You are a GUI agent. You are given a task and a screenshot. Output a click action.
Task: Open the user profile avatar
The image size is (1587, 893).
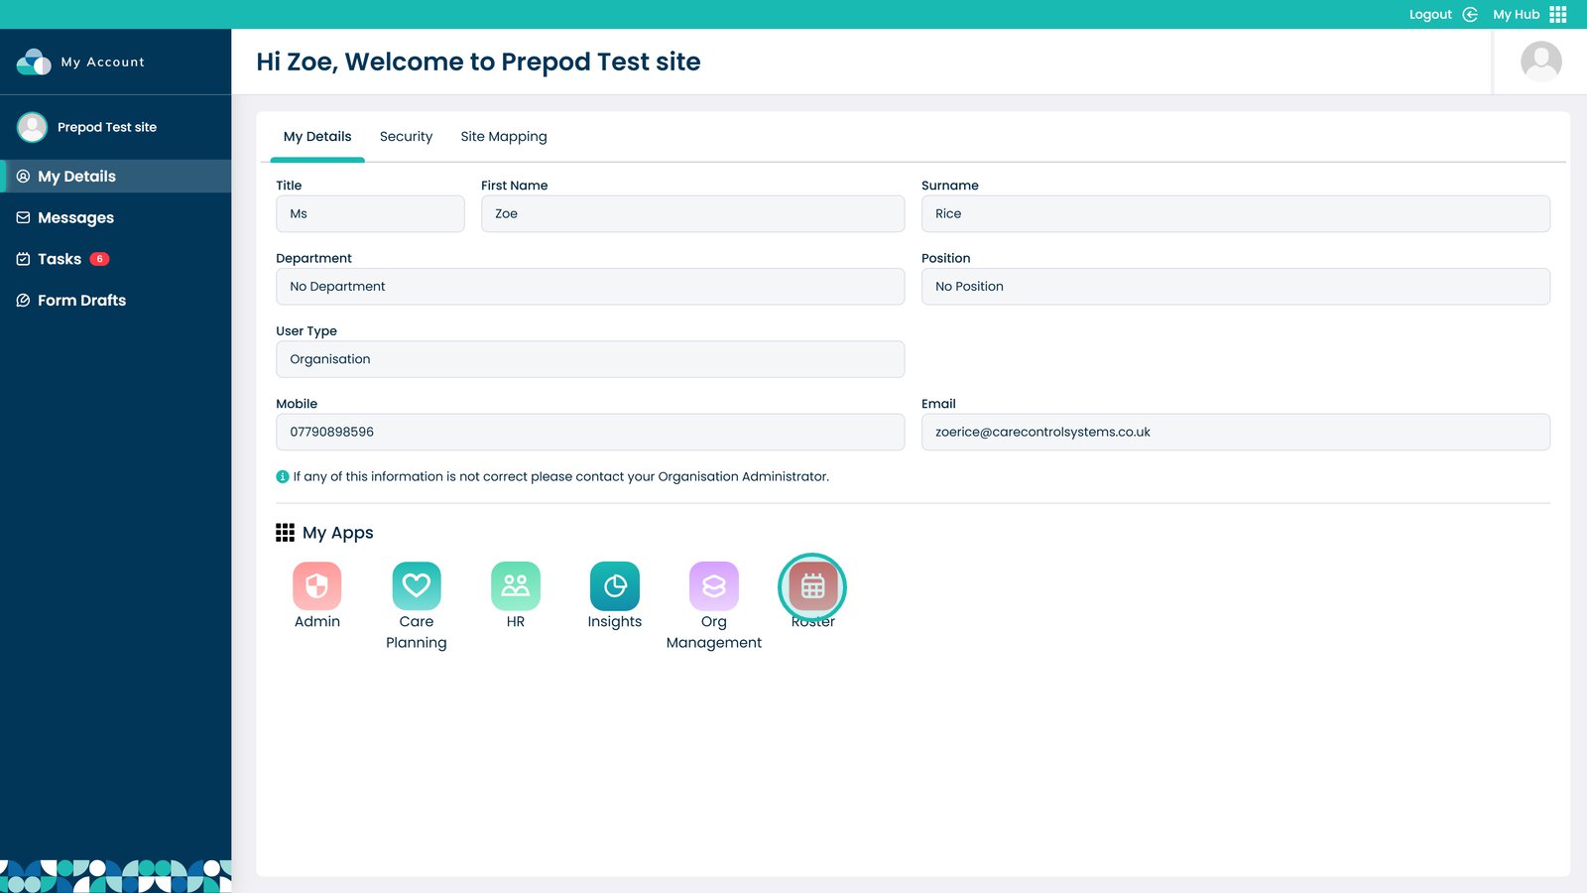[x=1541, y=62]
